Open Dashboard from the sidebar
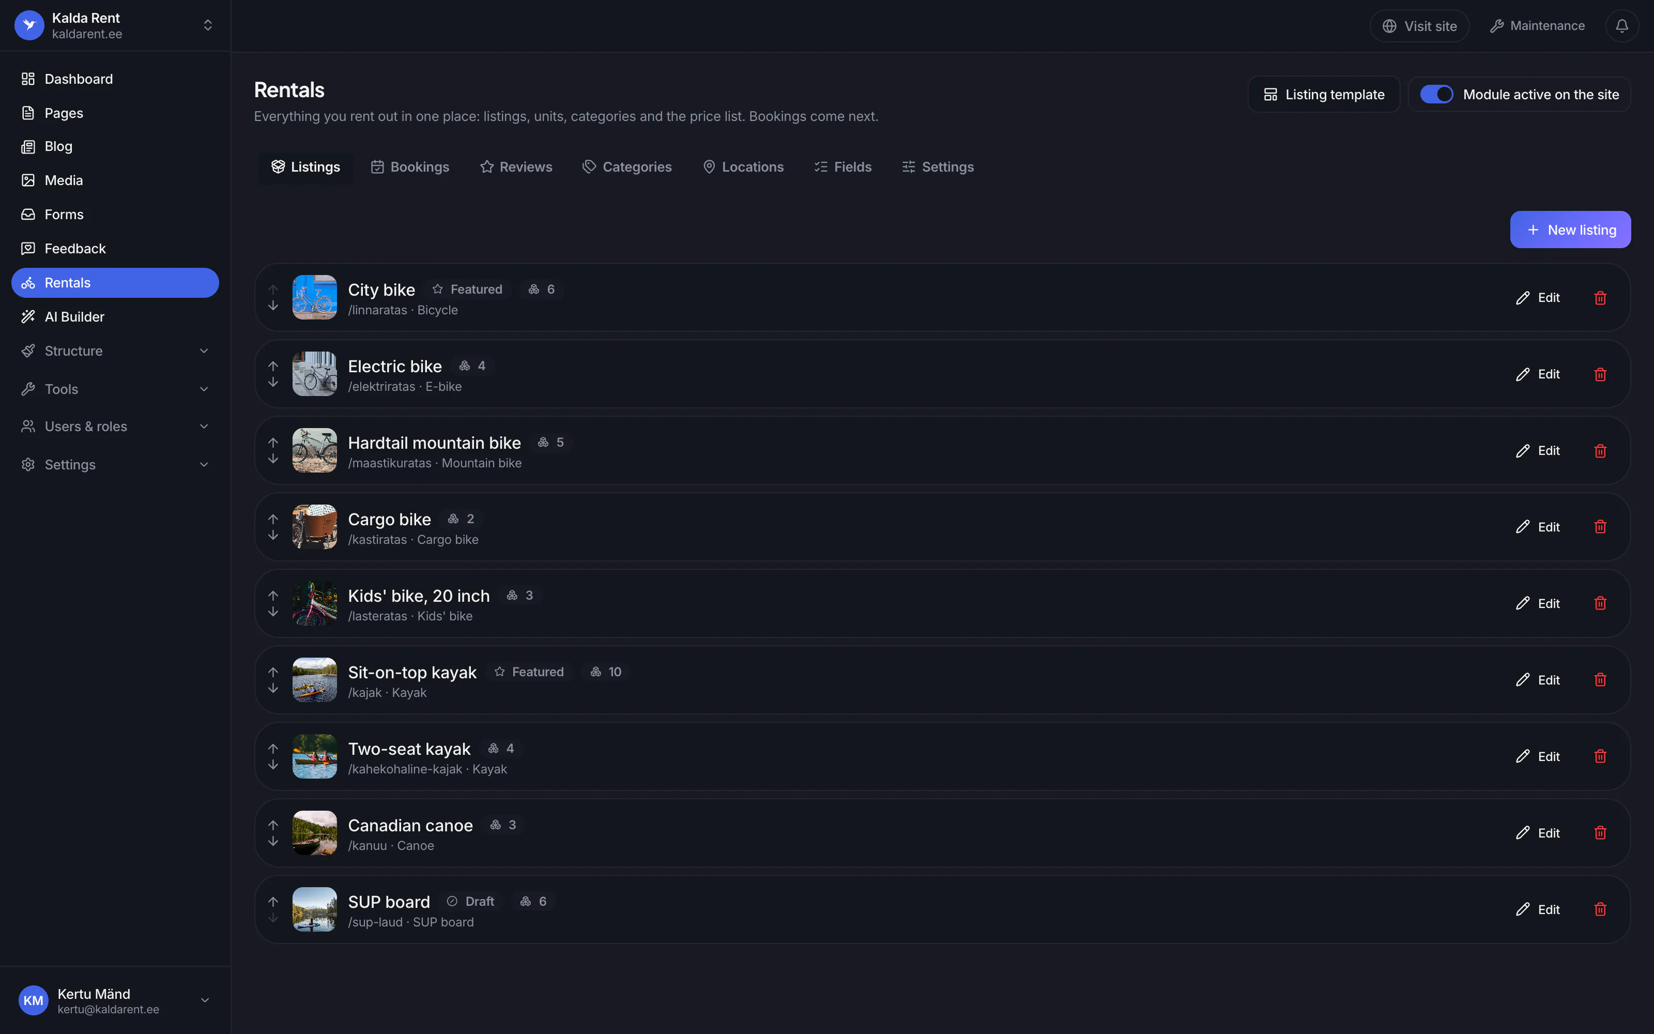The image size is (1654, 1034). pos(115,79)
